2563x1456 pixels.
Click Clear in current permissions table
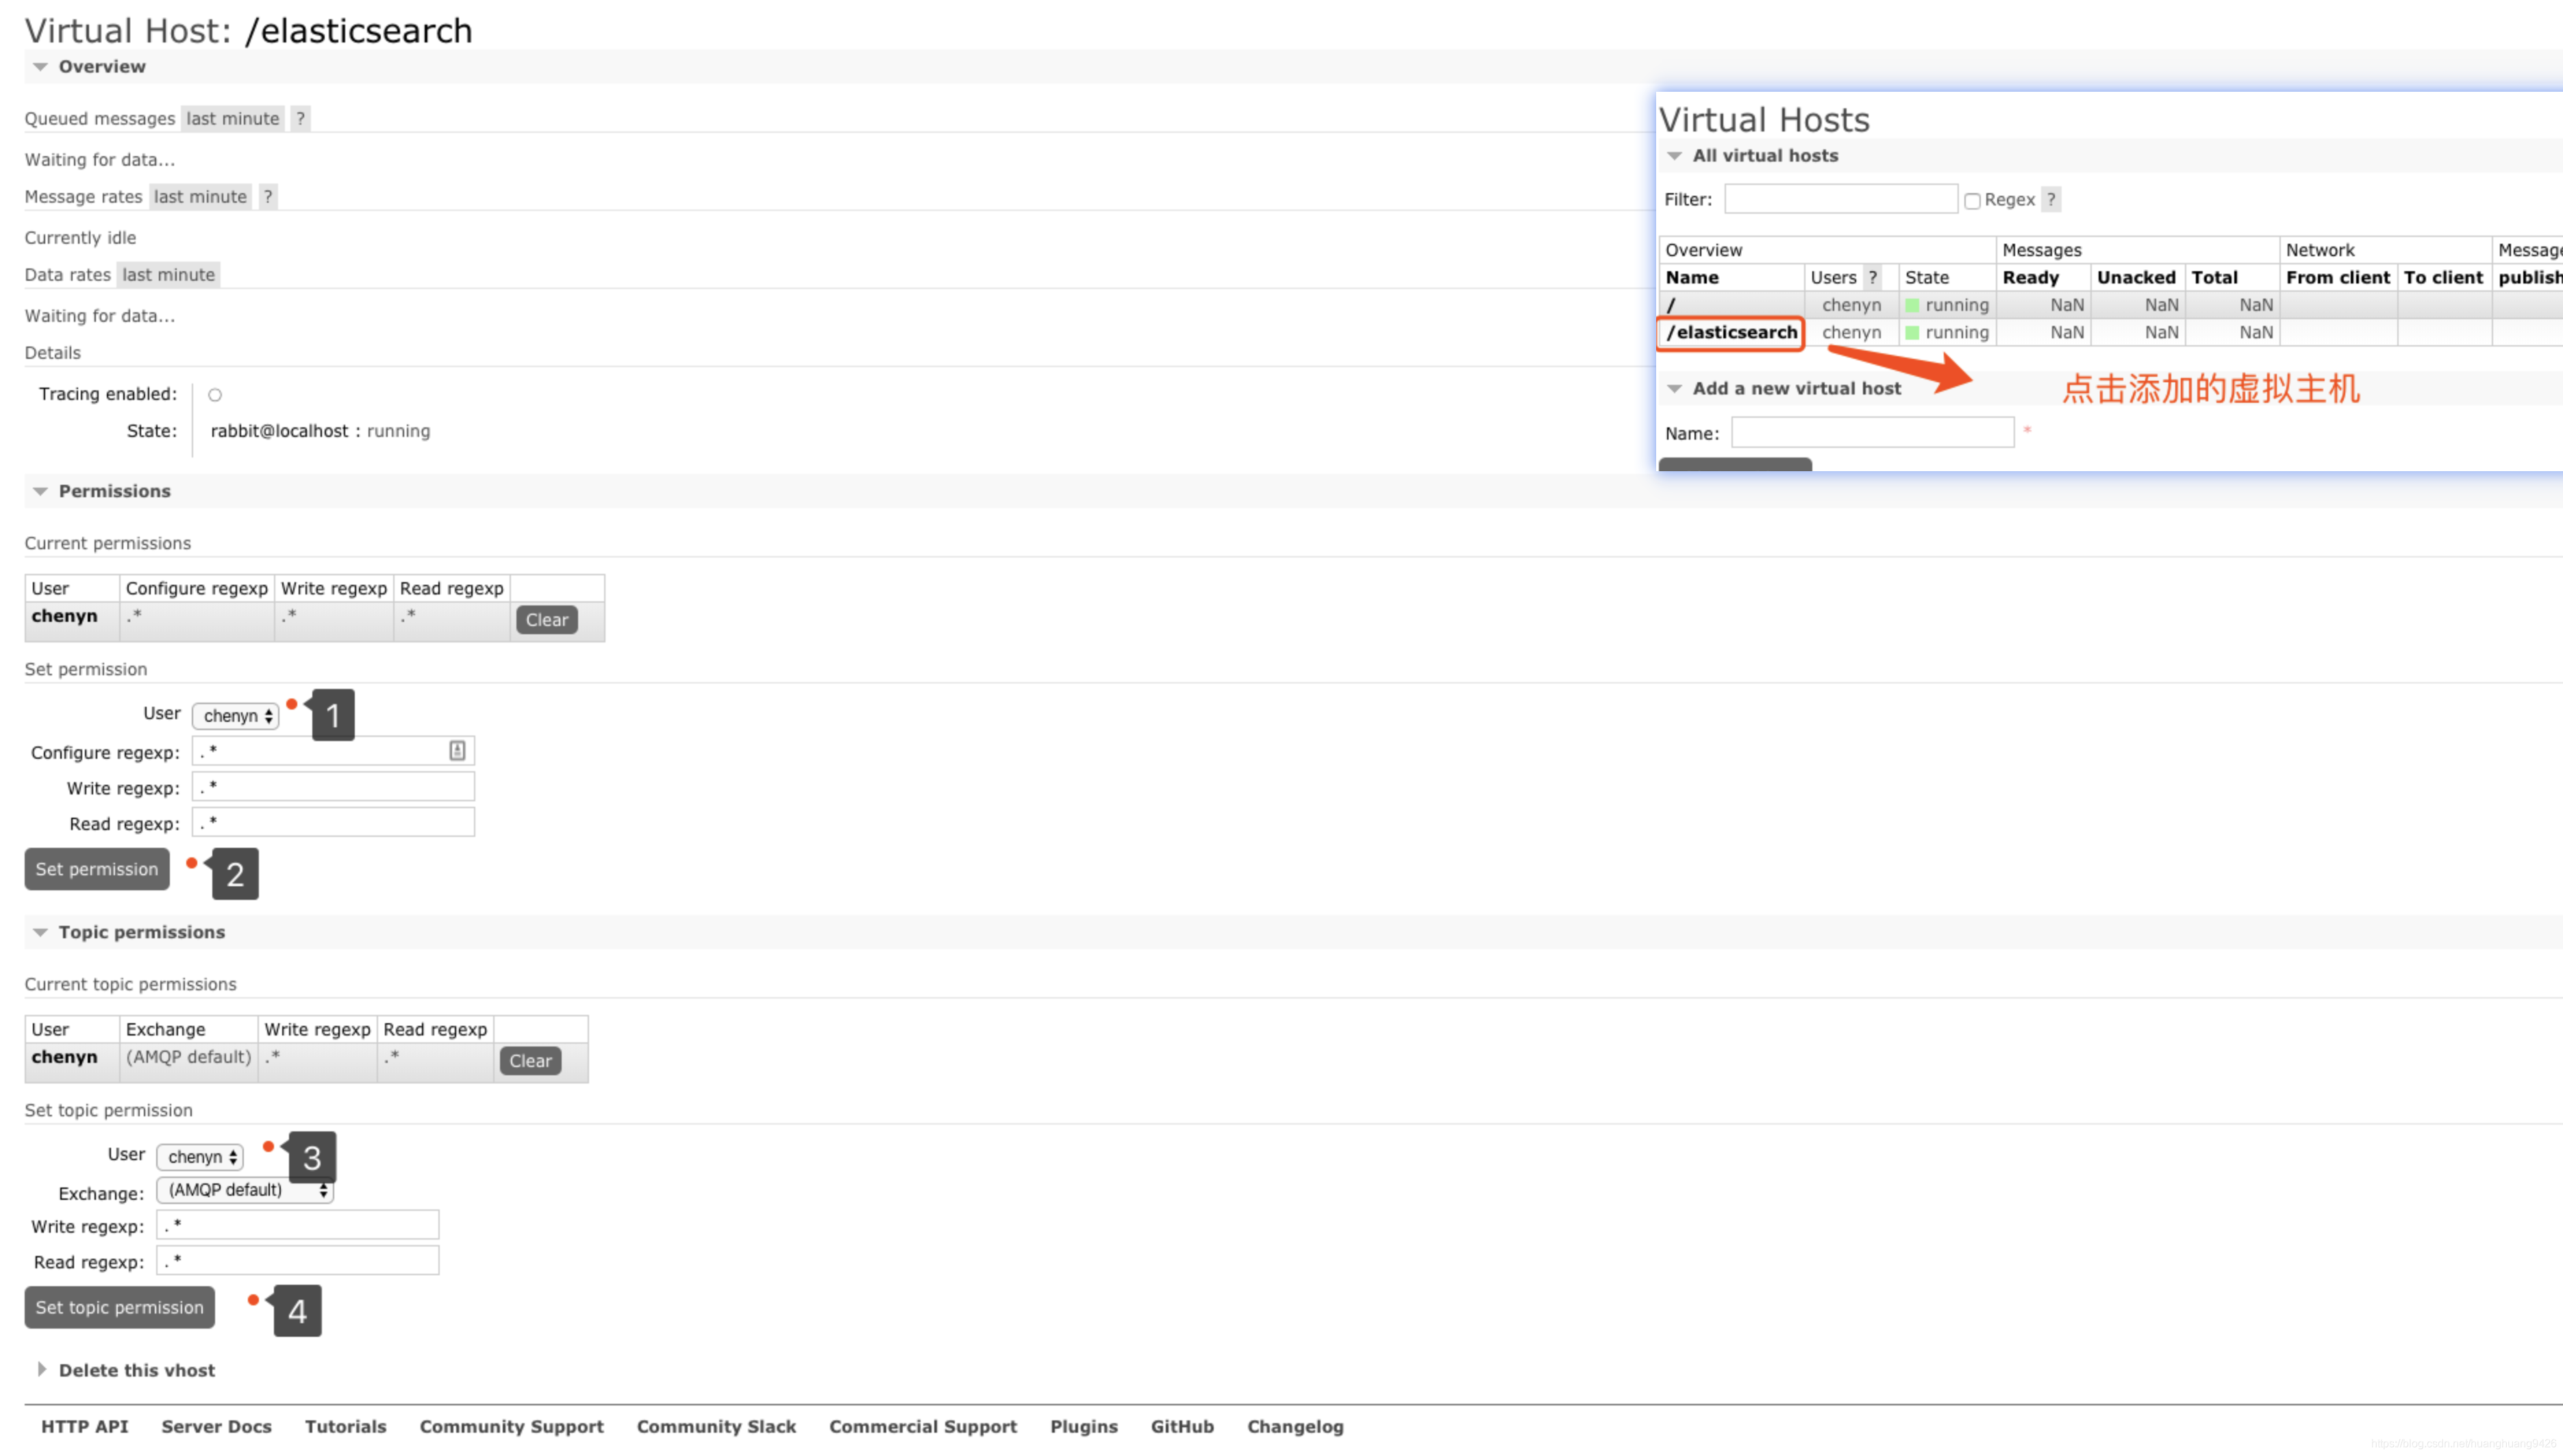click(x=547, y=619)
